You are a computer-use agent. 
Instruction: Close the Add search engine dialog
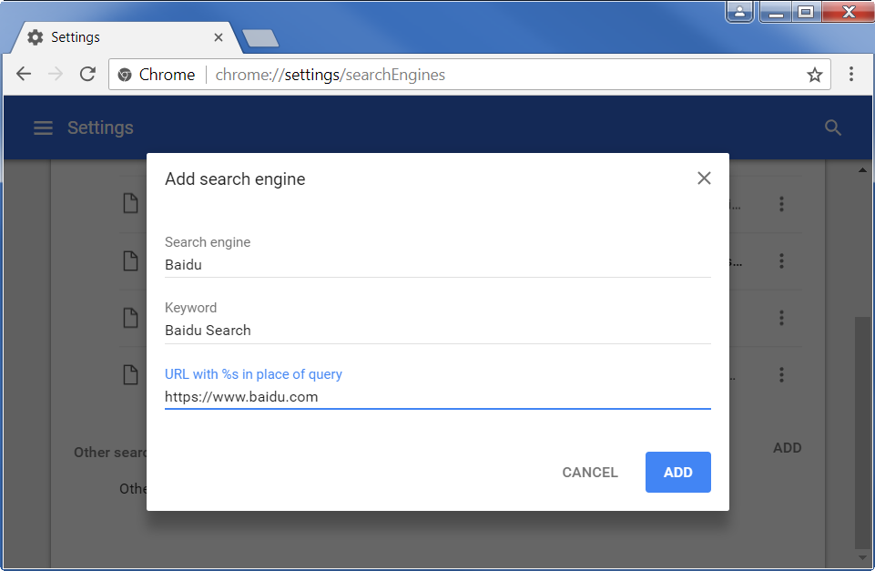704,178
